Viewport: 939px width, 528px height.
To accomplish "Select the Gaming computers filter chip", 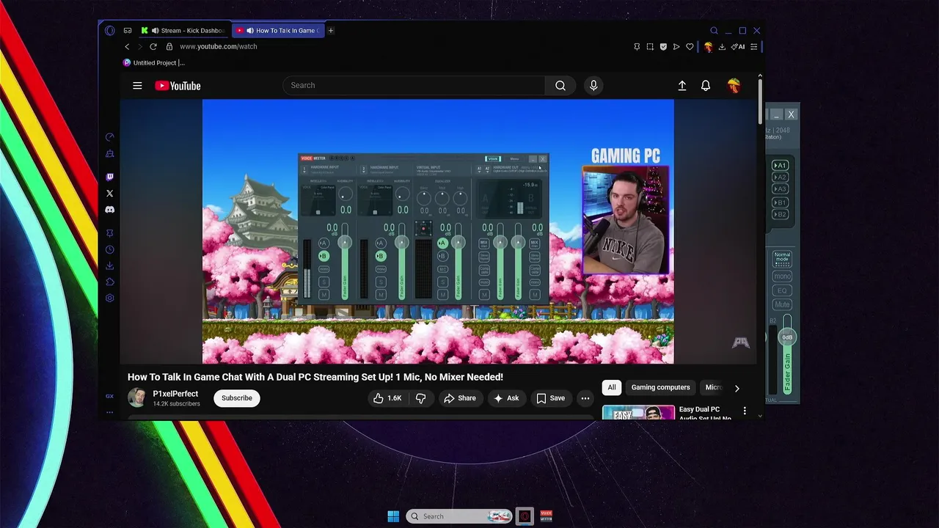I will 661,387.
